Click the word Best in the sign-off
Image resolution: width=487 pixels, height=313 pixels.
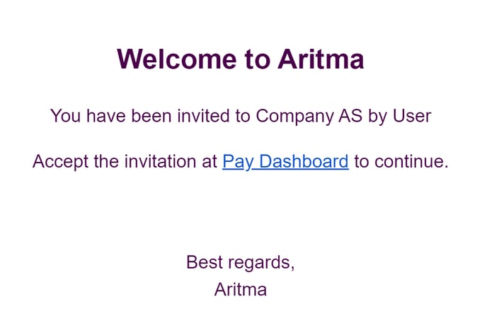pos(205,262)
